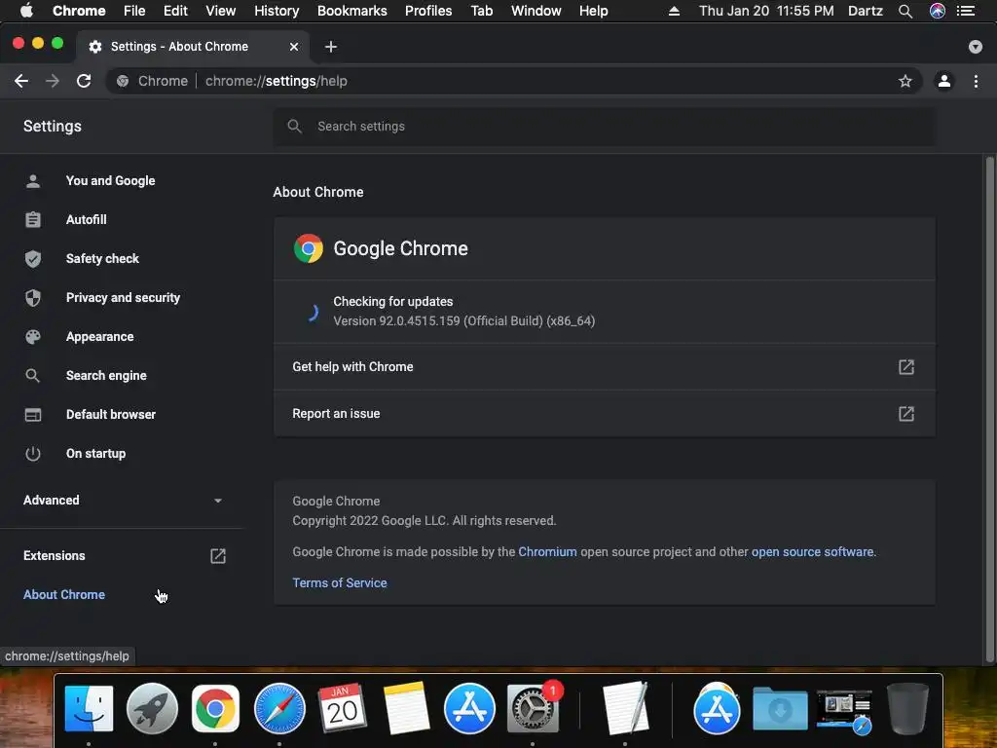Viewport: 997px width, 748px height.
Task: Open the Chromium project link
Action: point(547,551)
